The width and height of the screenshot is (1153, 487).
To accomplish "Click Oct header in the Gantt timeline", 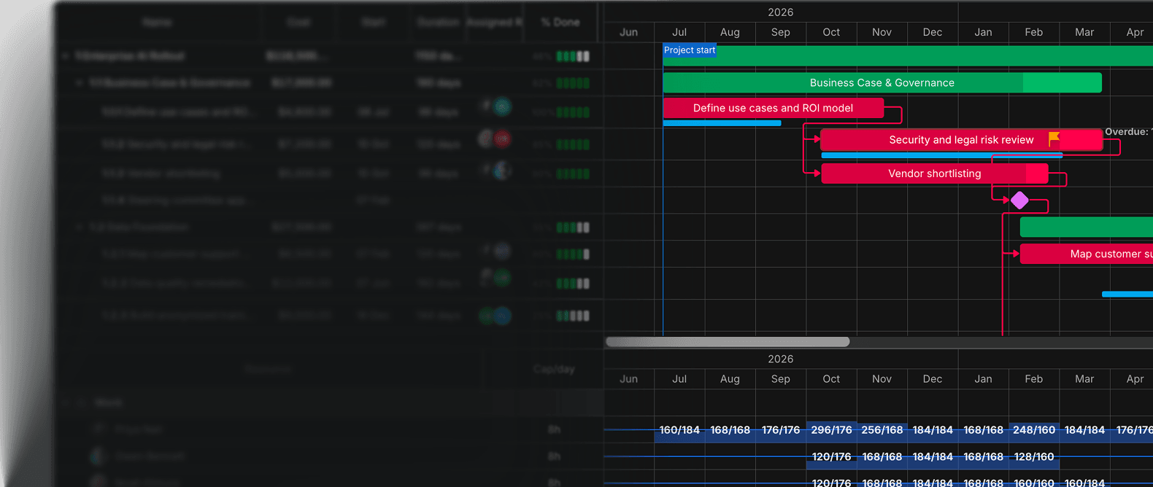I will pyautogui.click(x=831, y=32).
